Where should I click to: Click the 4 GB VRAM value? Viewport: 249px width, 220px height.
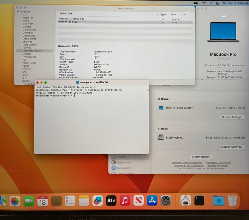[x=96, y=62]
